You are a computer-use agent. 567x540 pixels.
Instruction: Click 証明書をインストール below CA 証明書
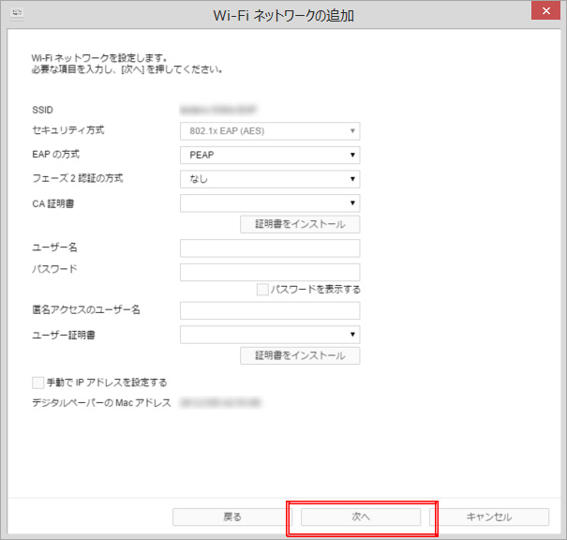click(300, 225)
